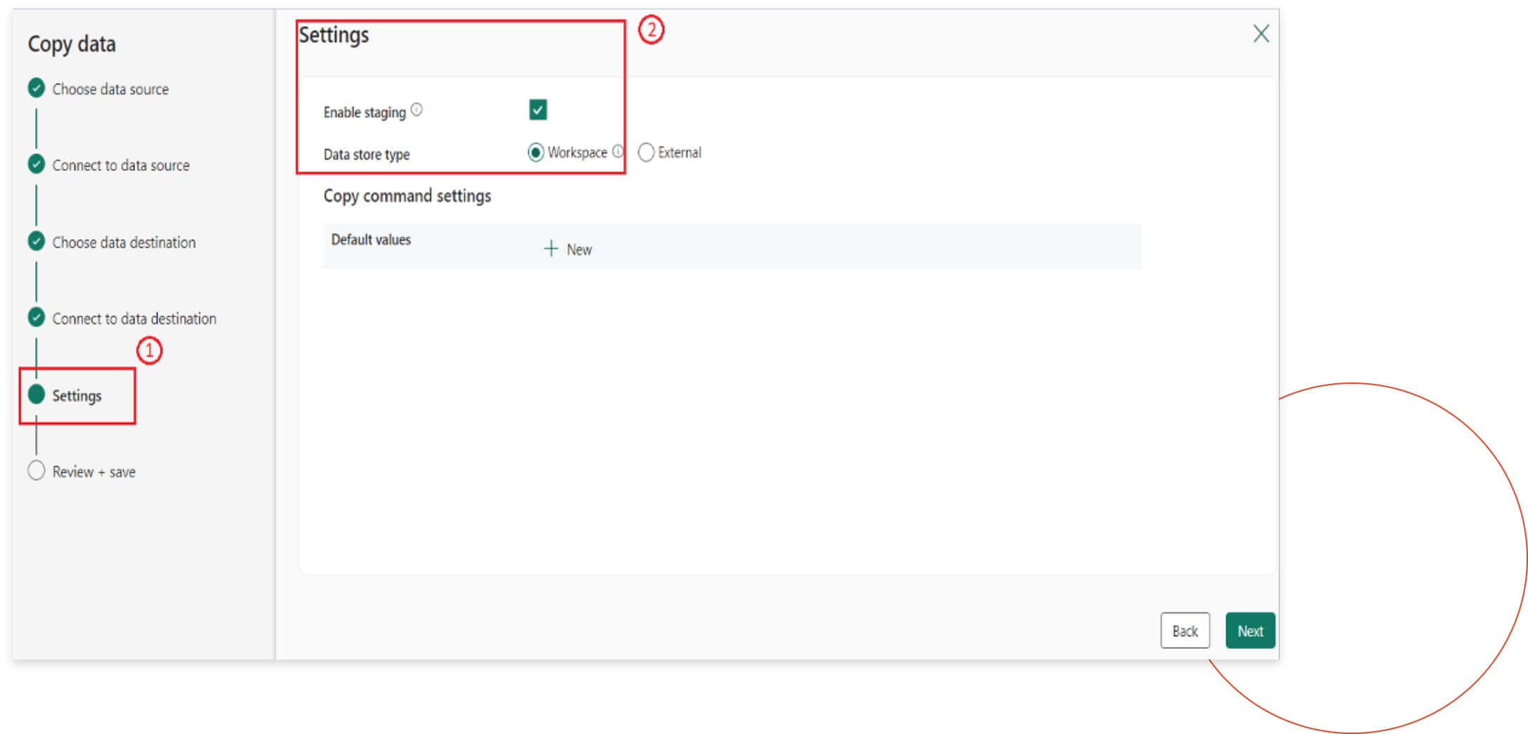Image resolution: width=1528 pixels, height=734 pixels.
Task: Click the green checkmark for Connect to data source
Action: point(37,164)
